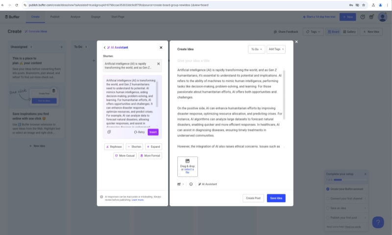Screen dimensions: 392x235
Task: Switch to Board view
Action: 333,32
